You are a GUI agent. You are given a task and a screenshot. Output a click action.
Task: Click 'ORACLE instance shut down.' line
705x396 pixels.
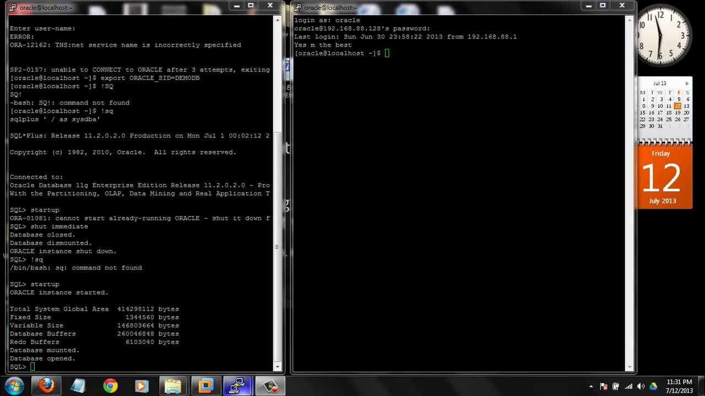coord(63,251)
